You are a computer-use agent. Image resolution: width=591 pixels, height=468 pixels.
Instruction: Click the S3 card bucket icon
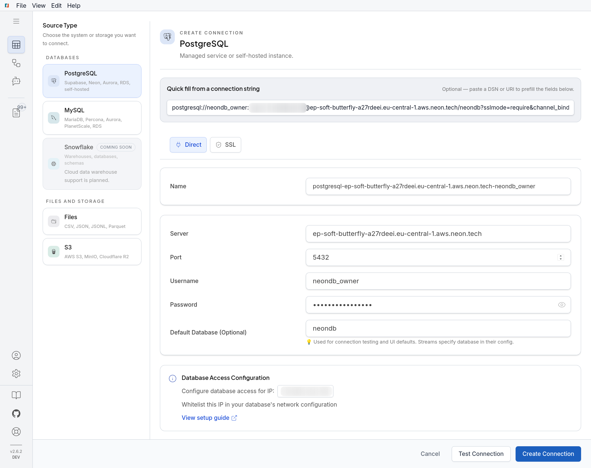click(x=54, y=252)
